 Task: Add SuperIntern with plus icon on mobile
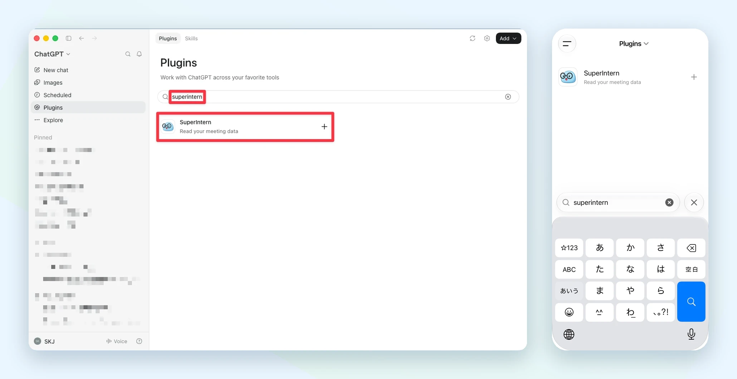[x=694, y=77]
